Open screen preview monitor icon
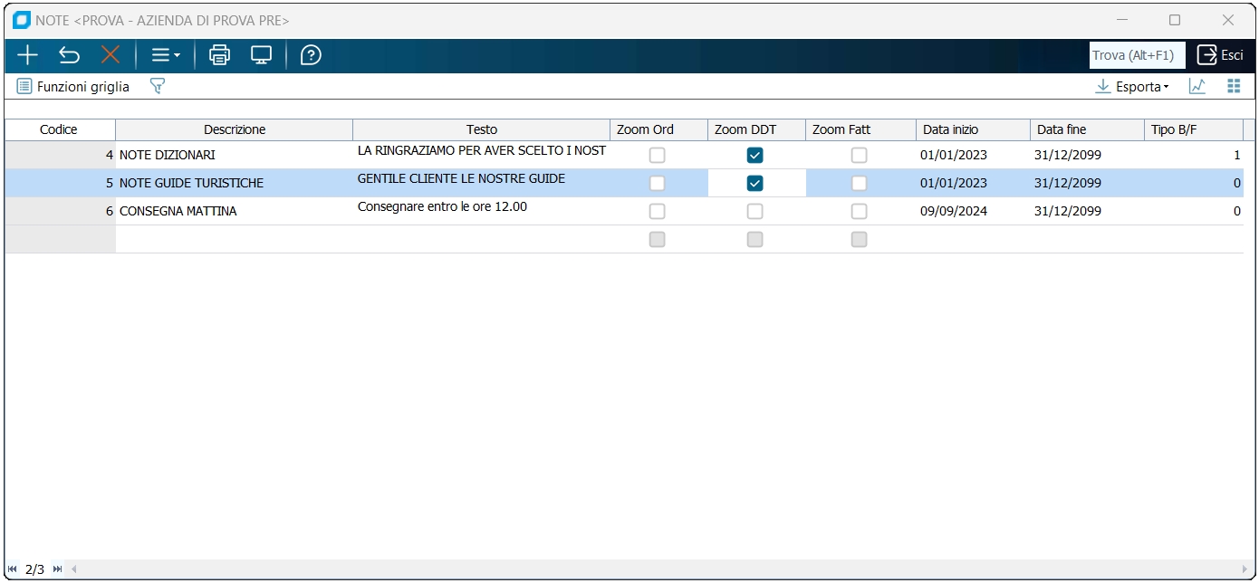 point(261,55)
